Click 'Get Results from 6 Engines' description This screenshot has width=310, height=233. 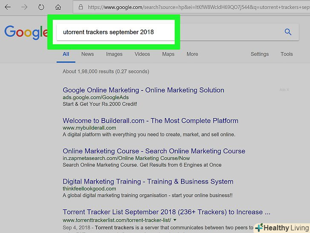[181, 165]
